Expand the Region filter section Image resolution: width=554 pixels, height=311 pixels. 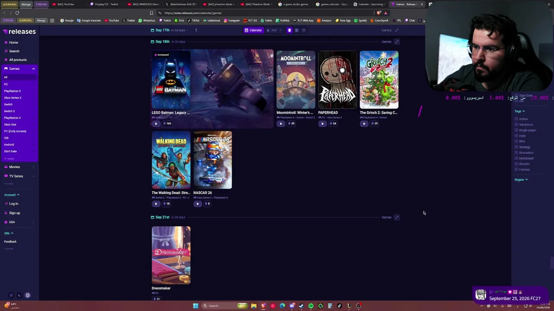(521, 180)
